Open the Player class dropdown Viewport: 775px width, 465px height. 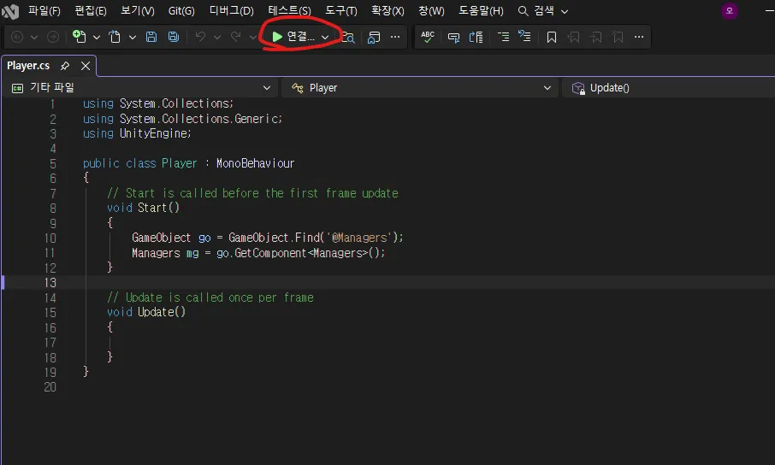pos(421,88)
